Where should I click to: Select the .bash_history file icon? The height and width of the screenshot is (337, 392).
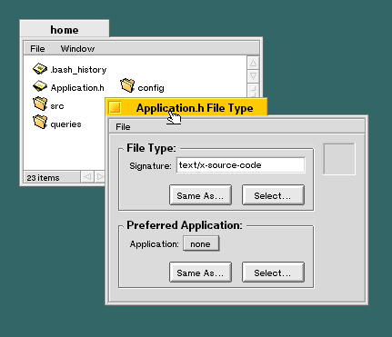click(x=40, y=69)
